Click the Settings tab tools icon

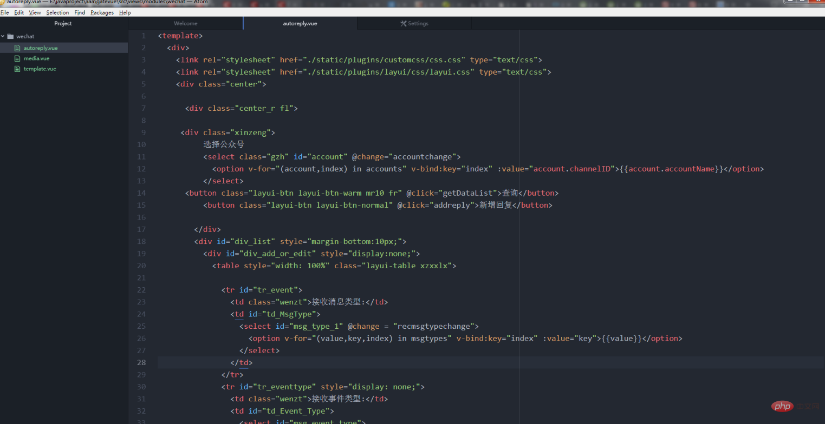[403, 23]
